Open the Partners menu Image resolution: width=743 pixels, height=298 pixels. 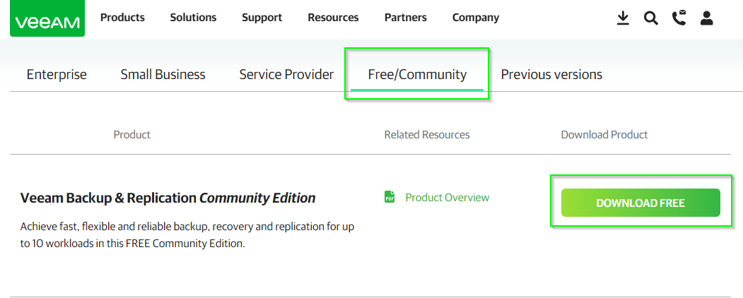(x=406, y=18)
